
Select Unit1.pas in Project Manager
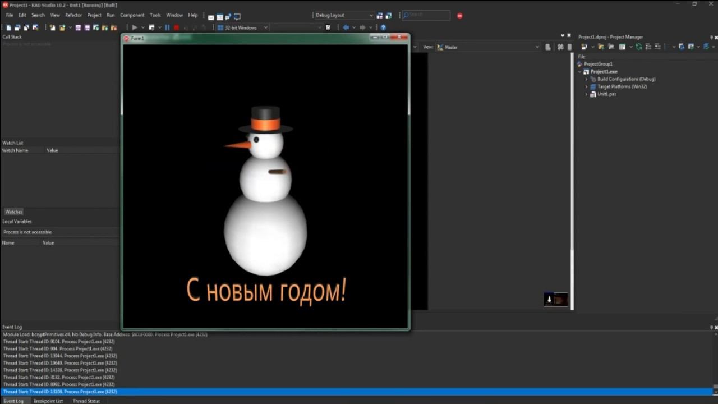[x=606, y=94]
